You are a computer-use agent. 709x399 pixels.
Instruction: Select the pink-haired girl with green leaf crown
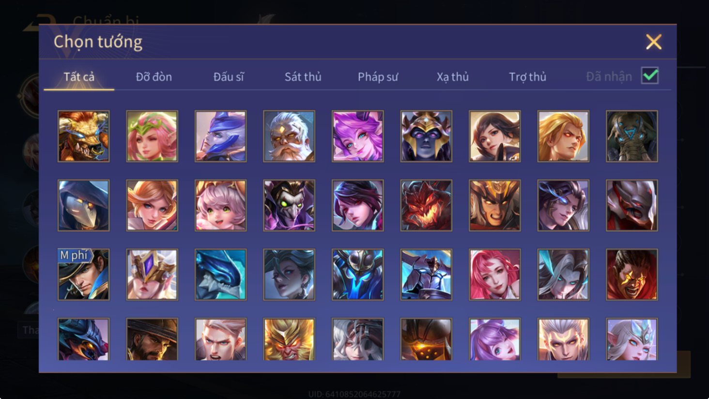(x=152, y=136)
